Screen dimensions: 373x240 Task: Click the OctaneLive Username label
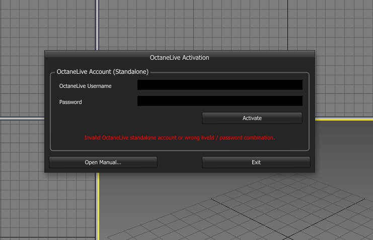click(86, 86)
